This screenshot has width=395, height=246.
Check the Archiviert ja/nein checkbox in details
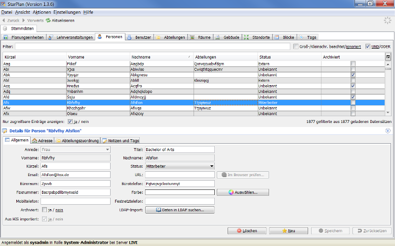44,210
